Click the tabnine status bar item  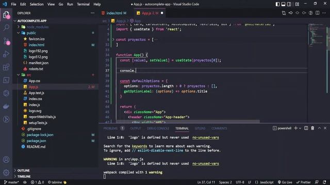[x=57, y=182]
